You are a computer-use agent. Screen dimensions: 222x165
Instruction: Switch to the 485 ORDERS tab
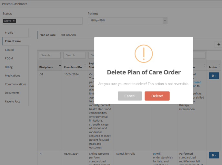click(x=68, y=35)
